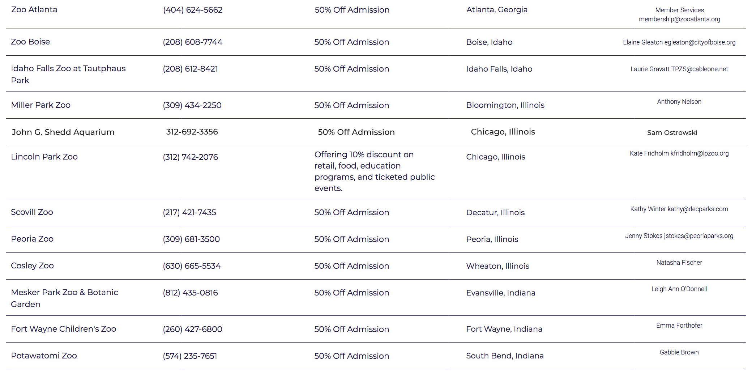The width and height of the screenshot is (752, 374).
Task: Click Laurie Gravatt TPZS email contact
Action: coord(700,69)
